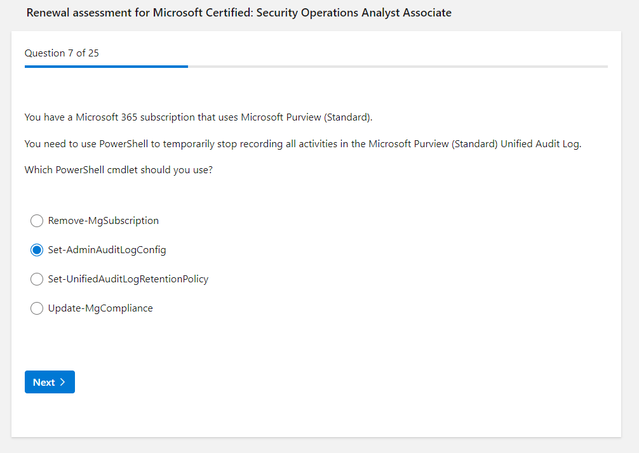Click 'Which PowerShell cmdlet should you use?' text
Image resolution: width=639 pixels, height=453 pixels.
point(118,171)
